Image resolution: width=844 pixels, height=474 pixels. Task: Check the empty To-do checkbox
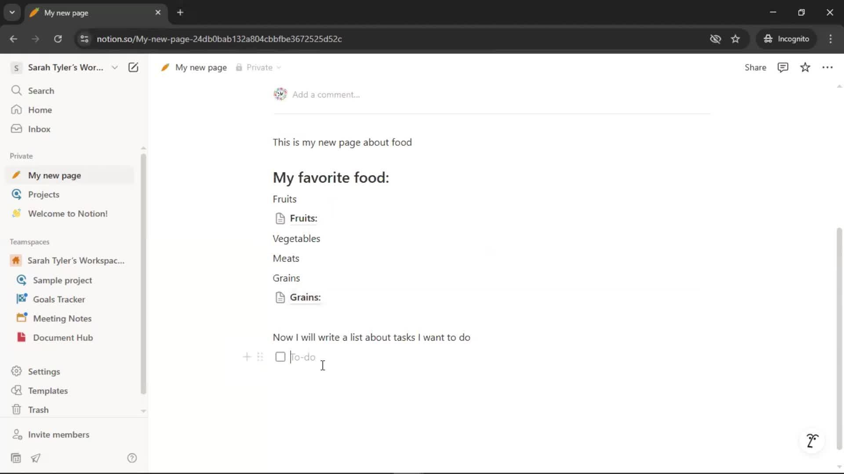[280, 357]
